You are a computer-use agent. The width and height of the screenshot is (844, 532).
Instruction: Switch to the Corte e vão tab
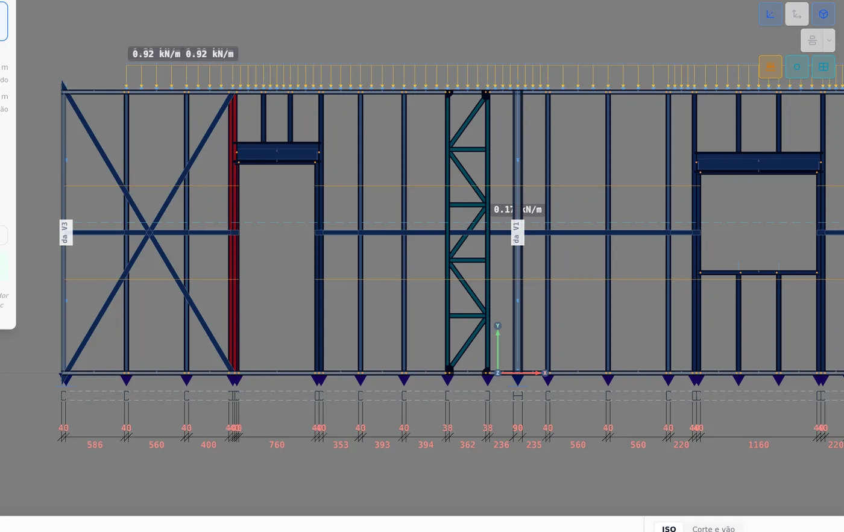(714, 528)
